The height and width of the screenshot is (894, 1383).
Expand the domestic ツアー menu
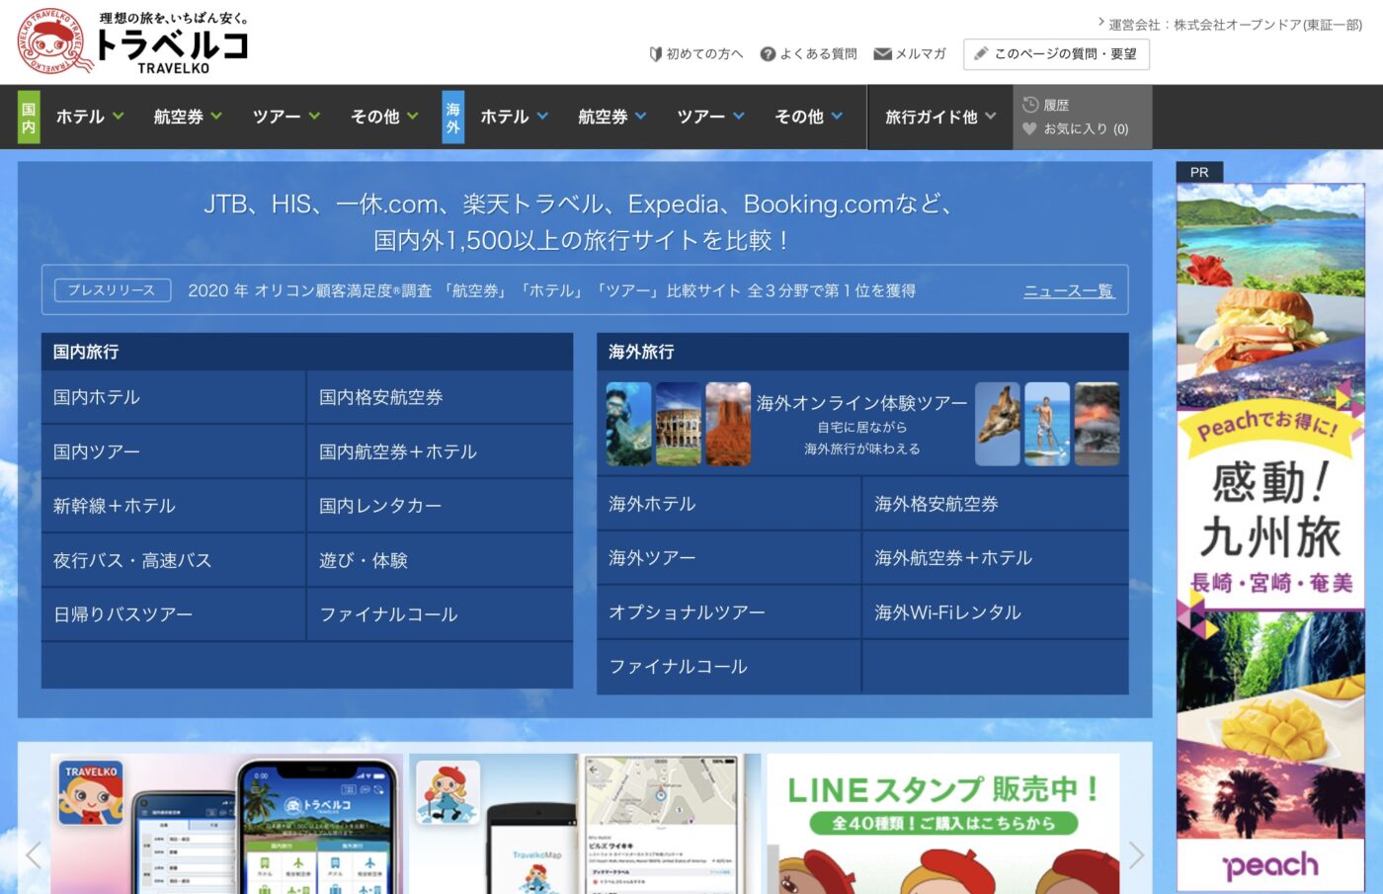285,117
